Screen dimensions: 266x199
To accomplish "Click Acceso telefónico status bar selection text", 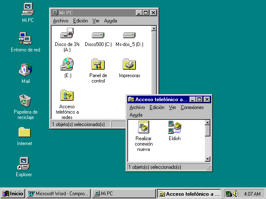I will [155, 167].
